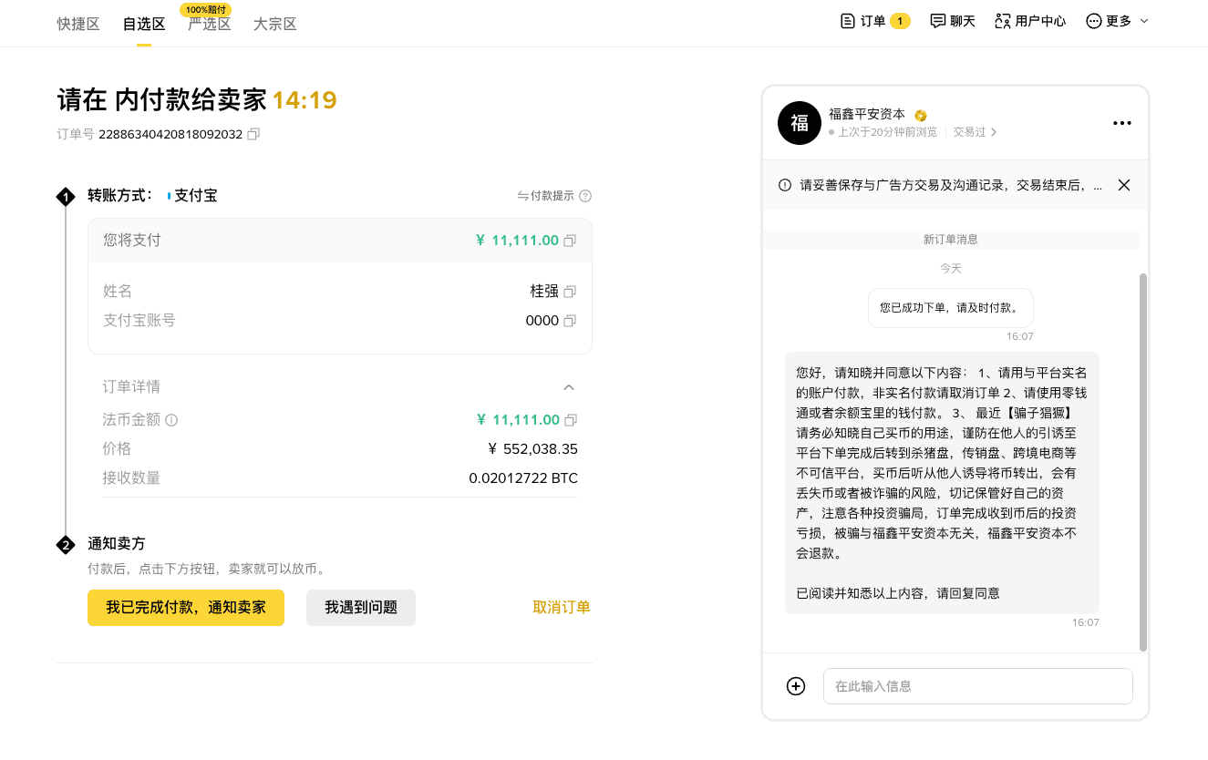
Task: Click the seller verified badge icon
Action: [921, 115]
